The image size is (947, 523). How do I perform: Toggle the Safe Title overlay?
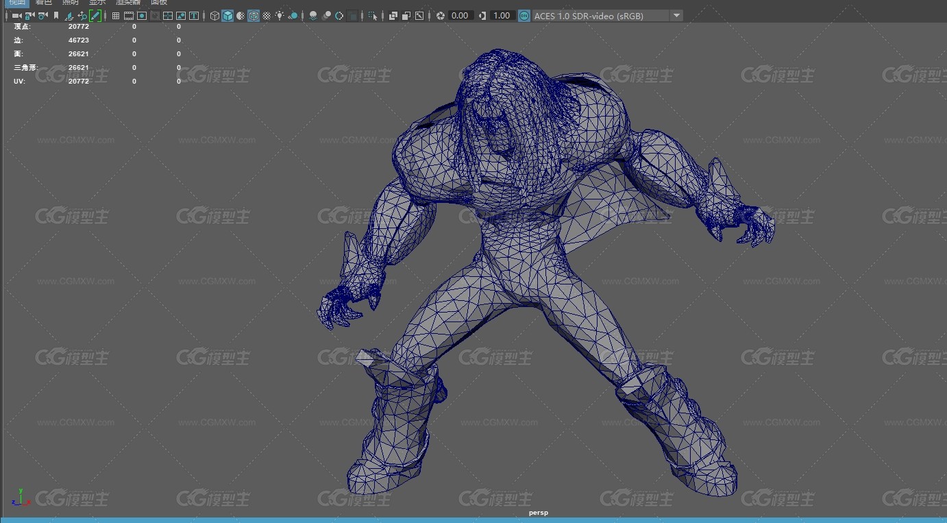click(194, 16)
